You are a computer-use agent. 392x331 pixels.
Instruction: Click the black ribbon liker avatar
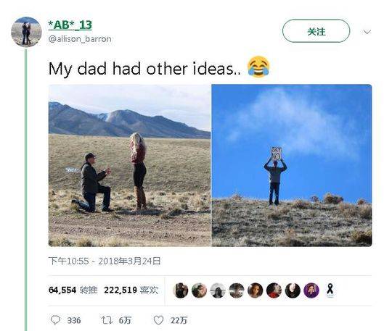[330, 290]
